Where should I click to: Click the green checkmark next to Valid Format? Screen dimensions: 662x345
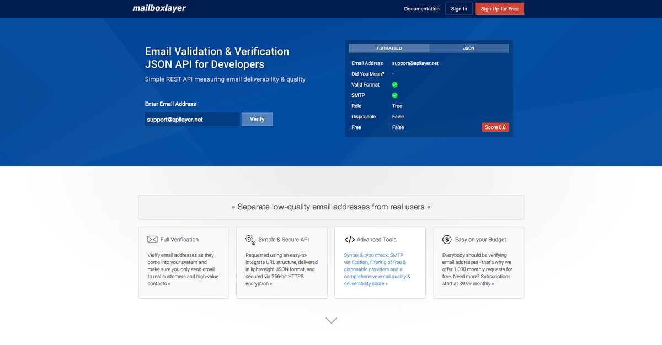(x=394, y=84)
